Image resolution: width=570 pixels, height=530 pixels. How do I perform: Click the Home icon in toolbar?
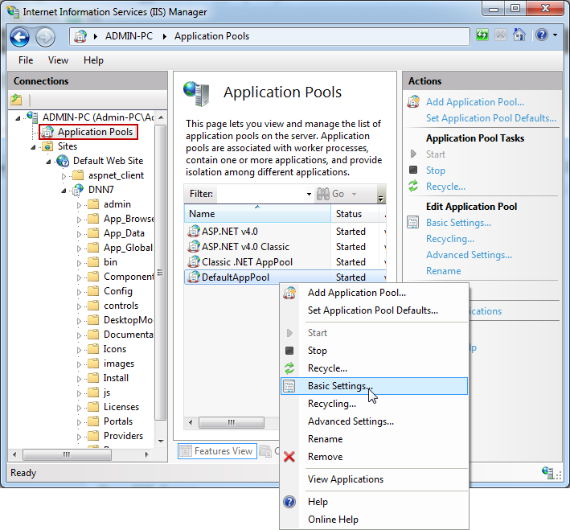(x=519, y=35)
